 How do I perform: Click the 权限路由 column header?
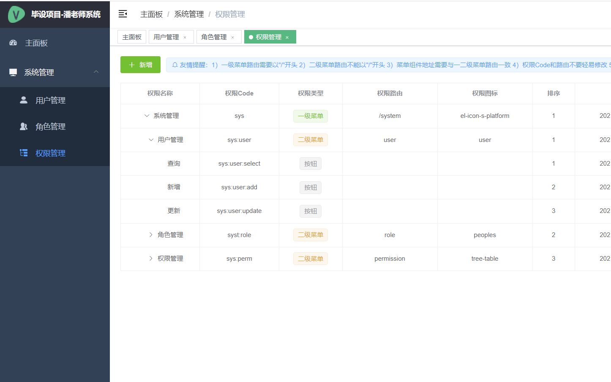click(x=390, y=93)
